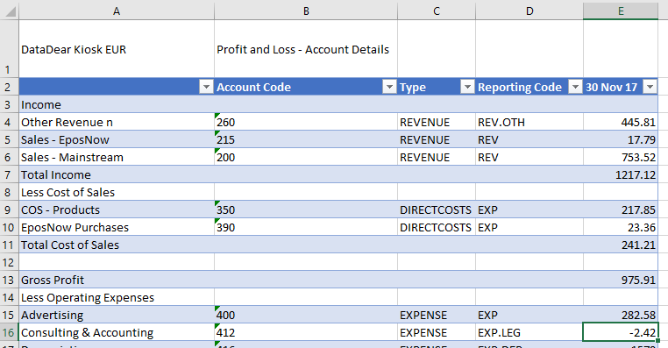Click account code 215 cell
This screenshot has width=668, height=348.
coord(306,139)
